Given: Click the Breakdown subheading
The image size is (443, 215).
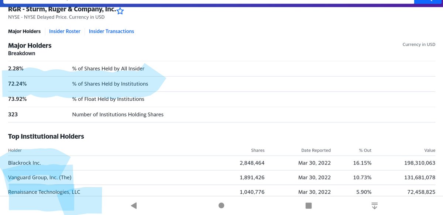Looking at the screenshot, I should tap(22, 53).
